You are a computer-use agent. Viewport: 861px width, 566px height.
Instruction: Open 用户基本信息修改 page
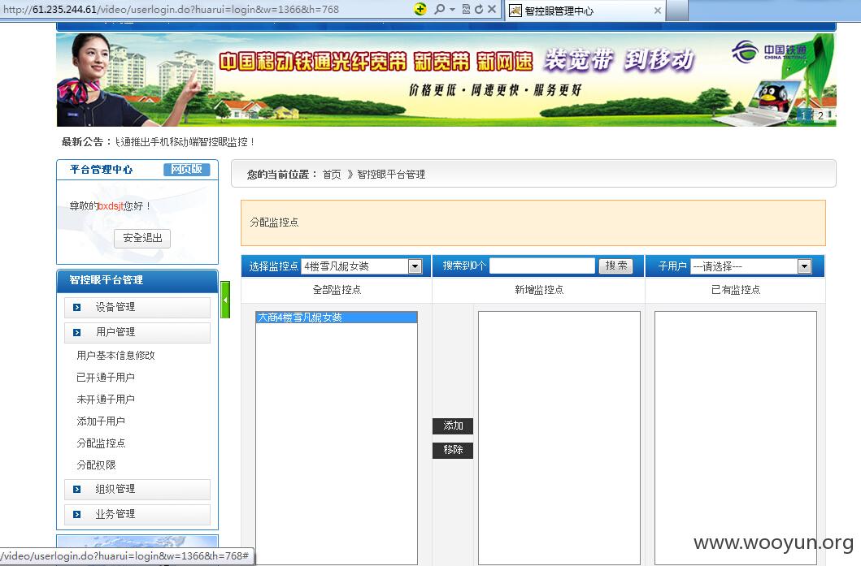pyautogui.click(x=116, y=356)
